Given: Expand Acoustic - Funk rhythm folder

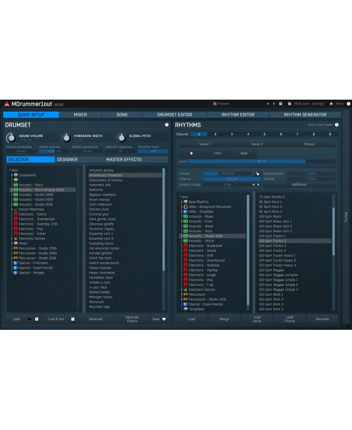Looking at the screenshot, I should pyautogui.click(x=181, y=221).
